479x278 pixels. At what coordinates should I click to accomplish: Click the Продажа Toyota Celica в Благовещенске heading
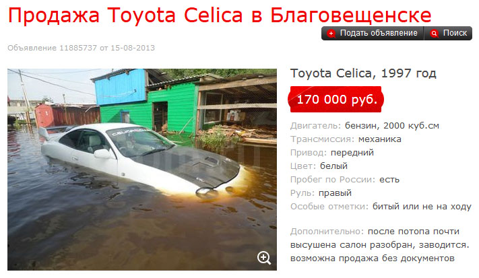[220, 15]
